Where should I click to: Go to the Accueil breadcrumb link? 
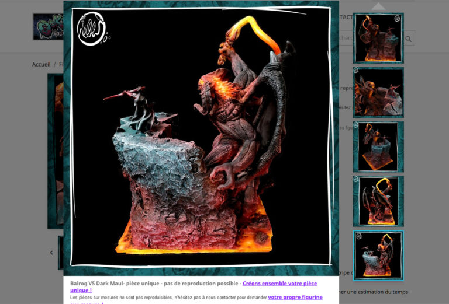41,65
